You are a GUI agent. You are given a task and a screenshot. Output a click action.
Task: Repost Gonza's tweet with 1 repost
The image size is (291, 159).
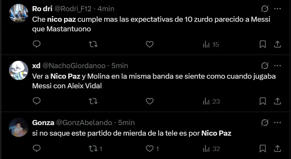(x=95, y=148)
